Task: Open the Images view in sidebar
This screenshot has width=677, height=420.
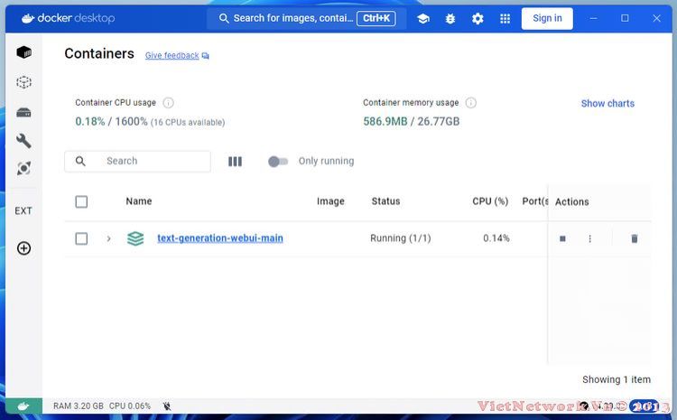Action: coord(24,82)
